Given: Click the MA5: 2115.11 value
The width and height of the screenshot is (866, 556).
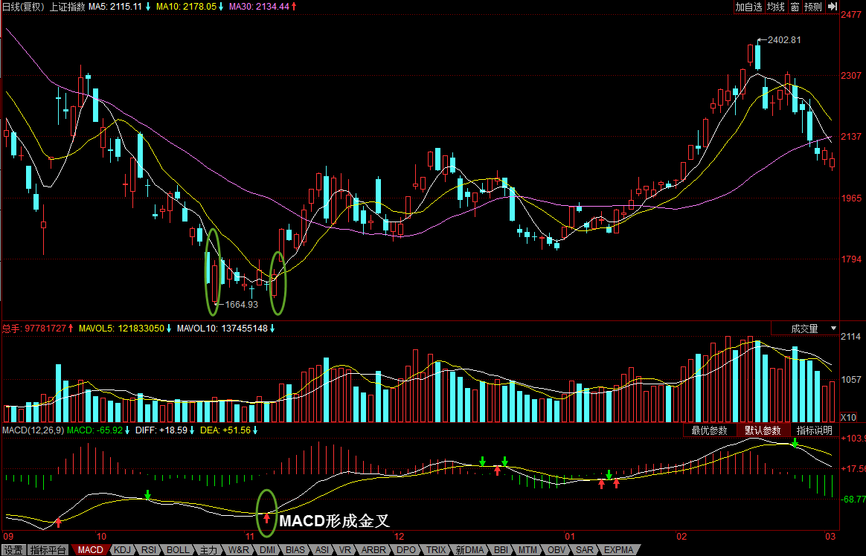Looking at the screenshot, I should click(x=115, y=7).
